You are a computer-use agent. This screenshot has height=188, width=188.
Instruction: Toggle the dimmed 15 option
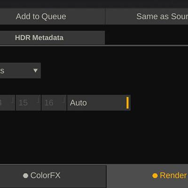coord(28,102)
